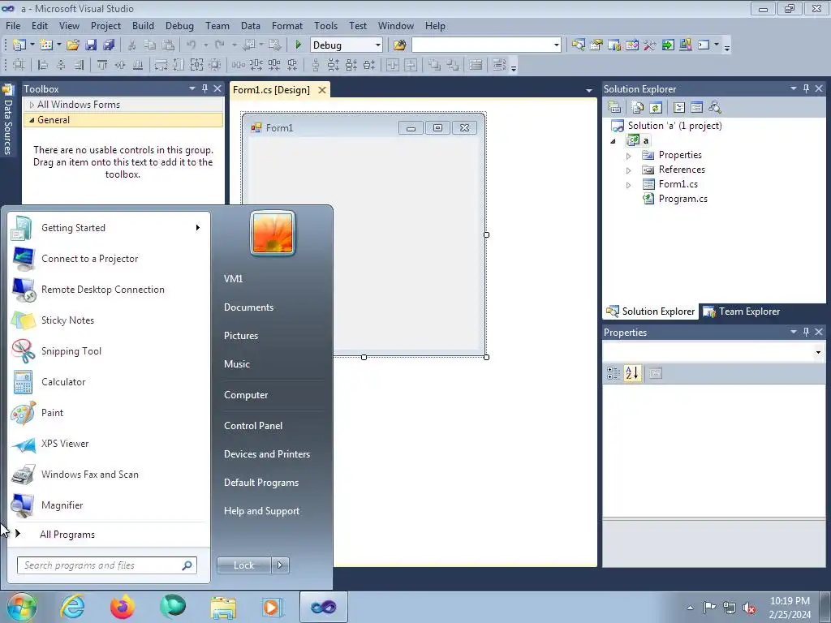The image size is (831, 623).
Task: Click the Open File folder icon
Action: click(x=72, y=45)
